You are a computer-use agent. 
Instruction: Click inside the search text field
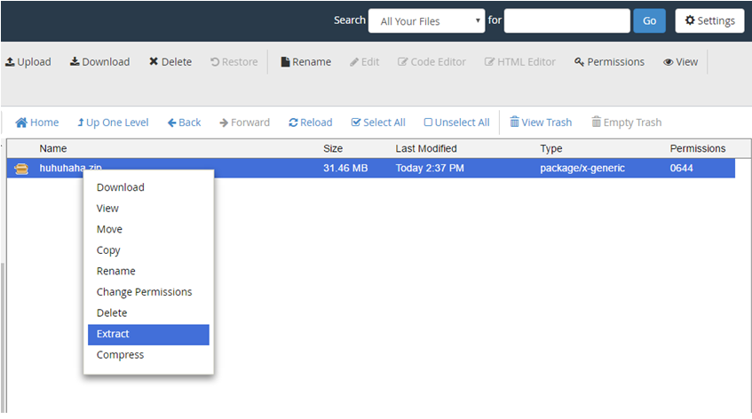566,21
